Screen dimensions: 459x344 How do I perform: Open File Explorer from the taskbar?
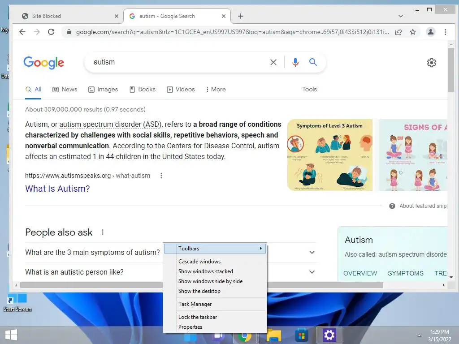274,335
